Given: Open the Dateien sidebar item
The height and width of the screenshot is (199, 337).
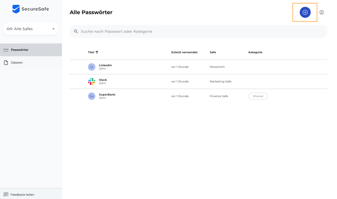Looking at the screenshot, I should click(31, 63).
